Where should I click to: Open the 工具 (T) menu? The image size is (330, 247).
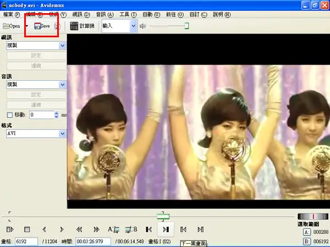pos(128,14)
